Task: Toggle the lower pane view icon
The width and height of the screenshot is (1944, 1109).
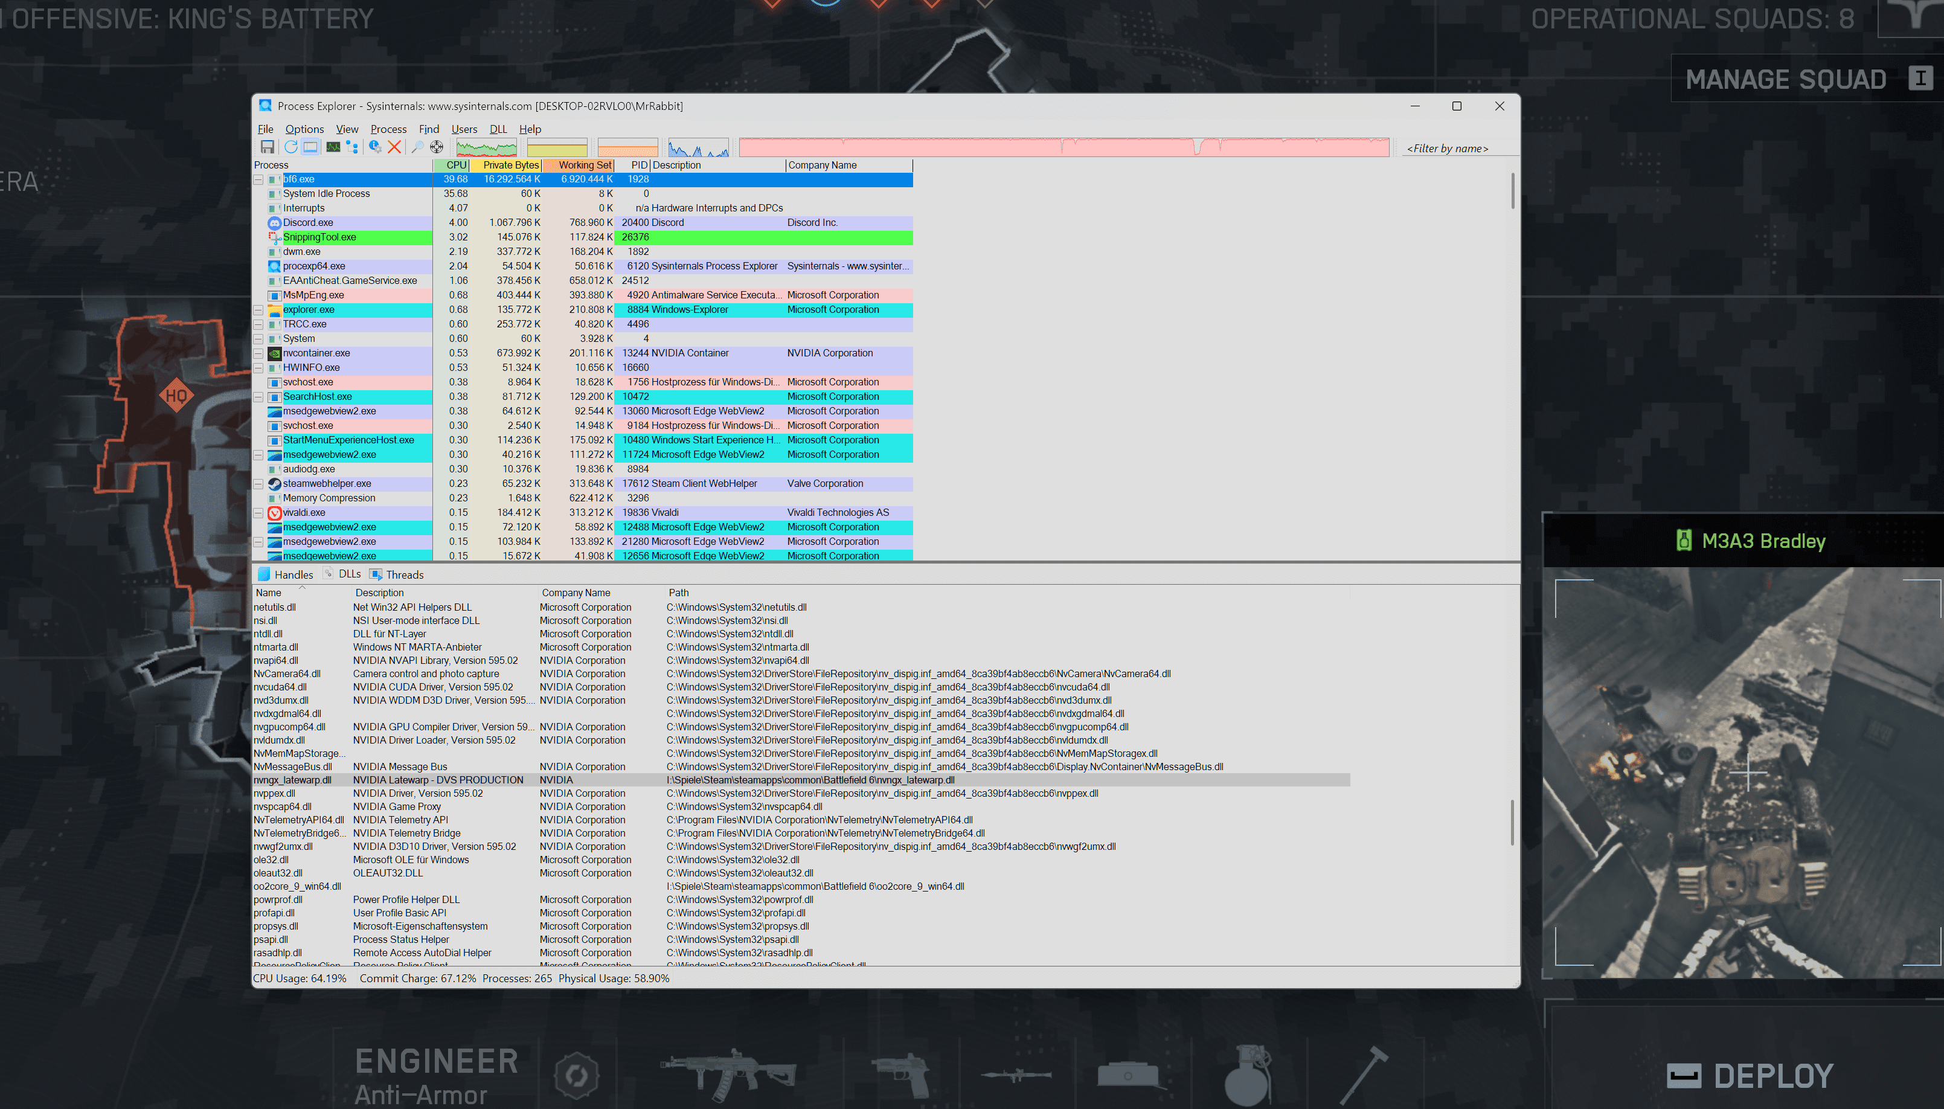Action: (x=310, y=147)
